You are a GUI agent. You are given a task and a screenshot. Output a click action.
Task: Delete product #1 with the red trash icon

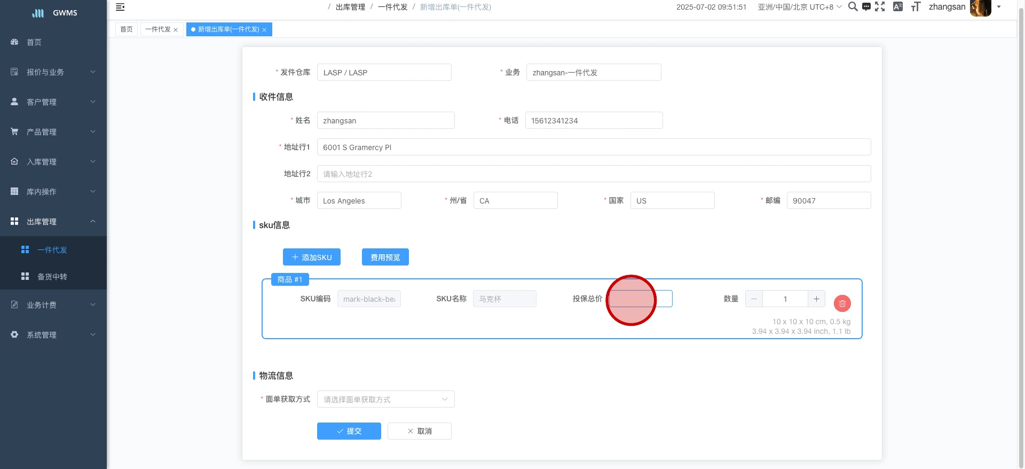point(842,303)
